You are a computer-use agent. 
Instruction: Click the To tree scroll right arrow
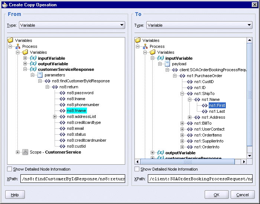point(244,162)
